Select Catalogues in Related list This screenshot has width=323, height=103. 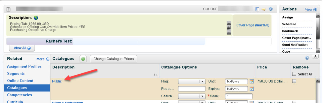pyautogui.click(x=27, y=88)
